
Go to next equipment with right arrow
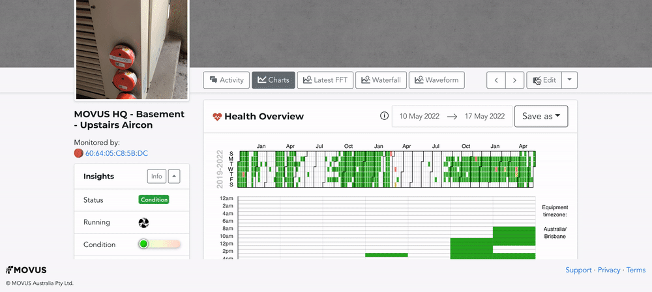click(x=515, y=80)
